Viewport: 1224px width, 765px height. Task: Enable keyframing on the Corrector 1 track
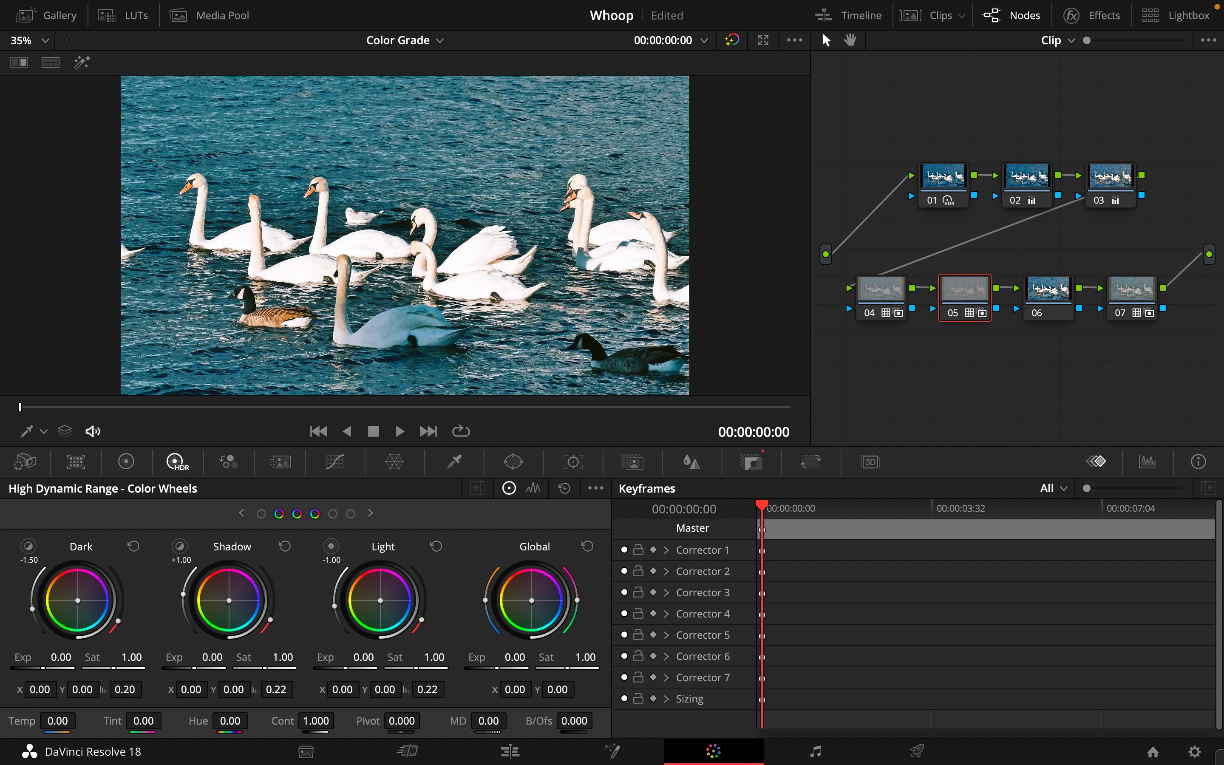click(653, 550)
